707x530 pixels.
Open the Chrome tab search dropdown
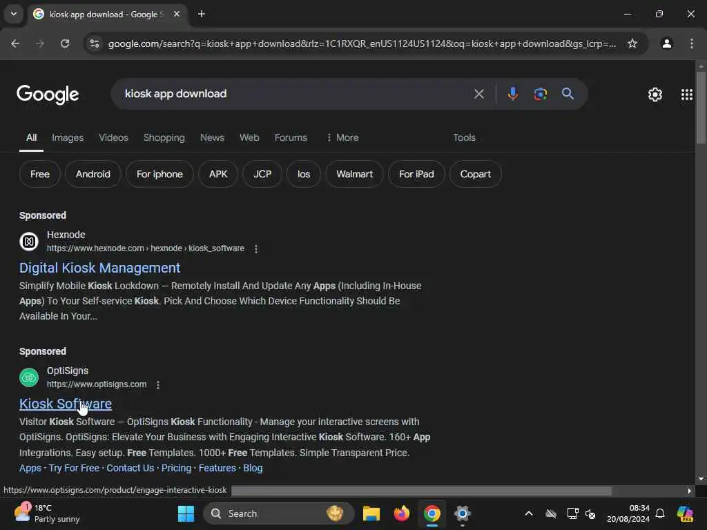14,14
